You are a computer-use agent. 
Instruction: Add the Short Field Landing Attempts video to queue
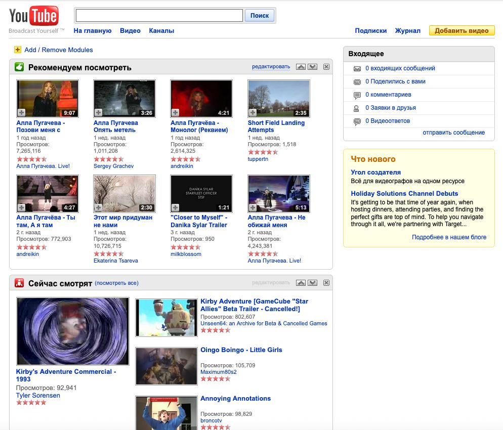click(x=253, y=112)
